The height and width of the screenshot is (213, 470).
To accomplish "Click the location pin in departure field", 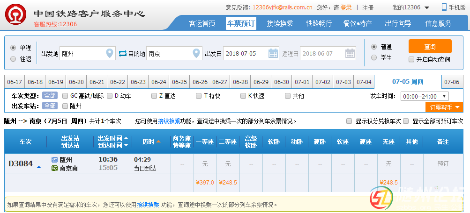I will click(x=110, y=54).
